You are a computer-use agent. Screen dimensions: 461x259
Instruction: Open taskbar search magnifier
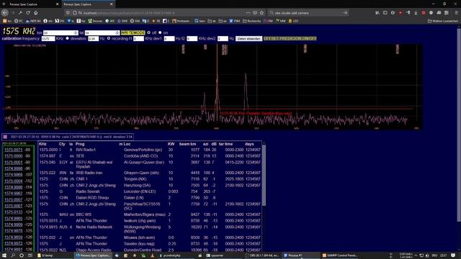point(13,255)
